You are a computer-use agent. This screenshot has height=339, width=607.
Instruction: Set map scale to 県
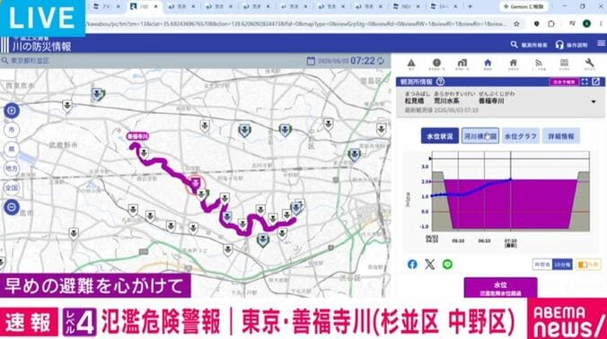tap(12, 149)
